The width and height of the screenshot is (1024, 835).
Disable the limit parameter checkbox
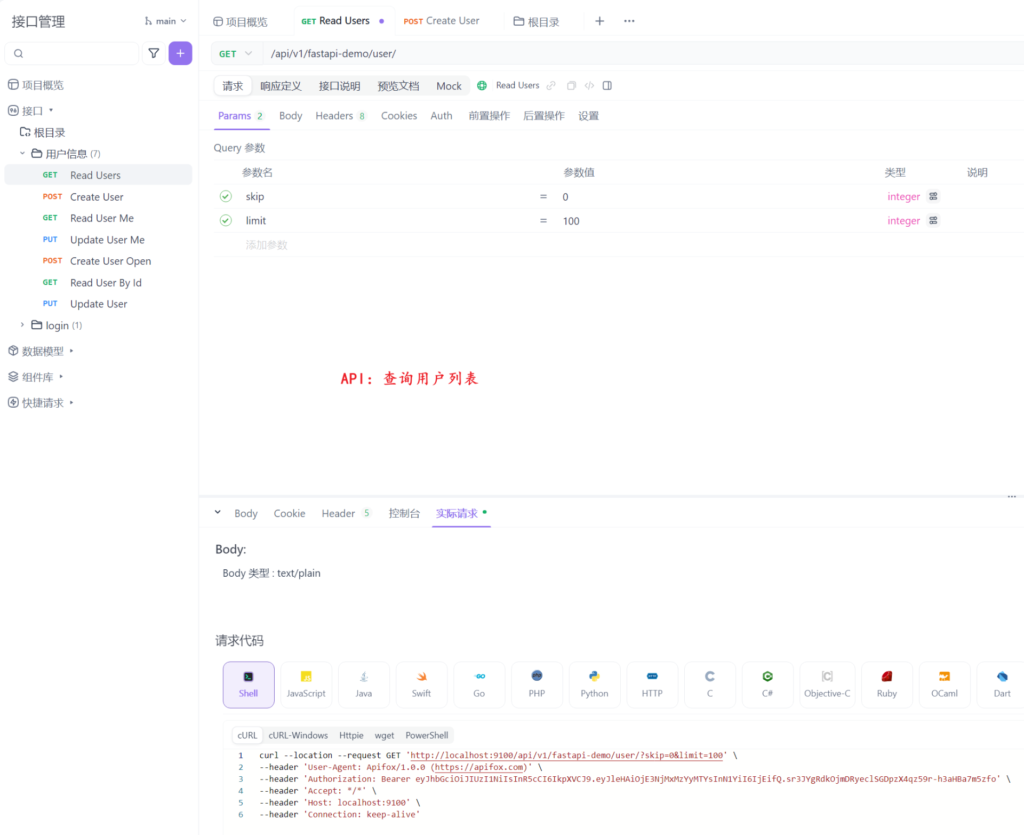(x=226, y=220)
